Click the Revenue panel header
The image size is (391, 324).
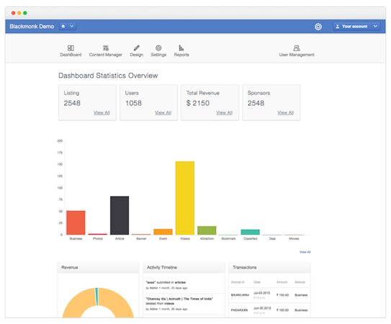point(98,267)
